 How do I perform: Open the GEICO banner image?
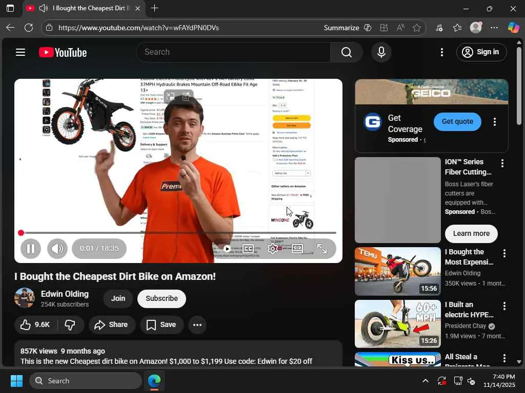[x=432, y=92]
